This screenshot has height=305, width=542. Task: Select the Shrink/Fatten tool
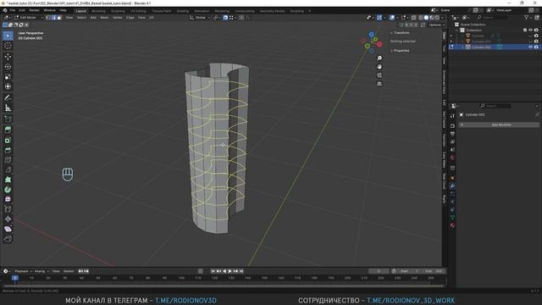(8, 219)
